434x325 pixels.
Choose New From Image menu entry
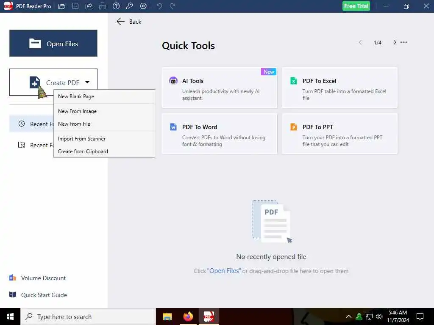[104, 111]
